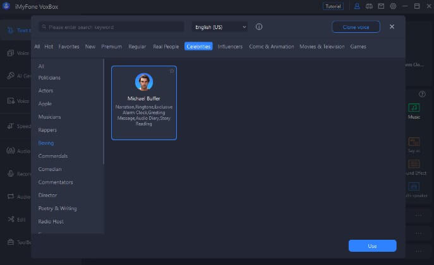Select the Michael Buffer voice card
Image resolution: width=434 pixels, height=265 pixels.
point(144,103)
